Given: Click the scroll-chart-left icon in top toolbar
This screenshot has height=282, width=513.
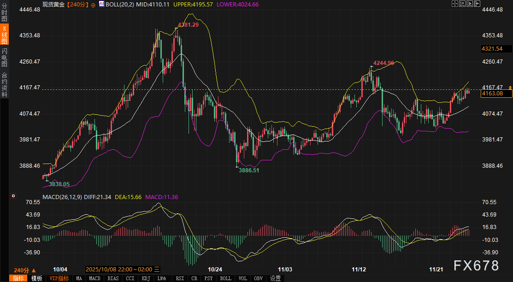Looking at the screenshot, I should tap(463, 4).
